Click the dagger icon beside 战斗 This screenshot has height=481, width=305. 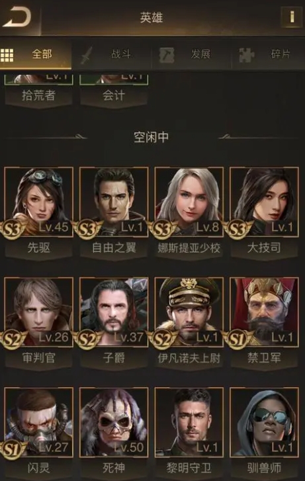click(86, 55)
